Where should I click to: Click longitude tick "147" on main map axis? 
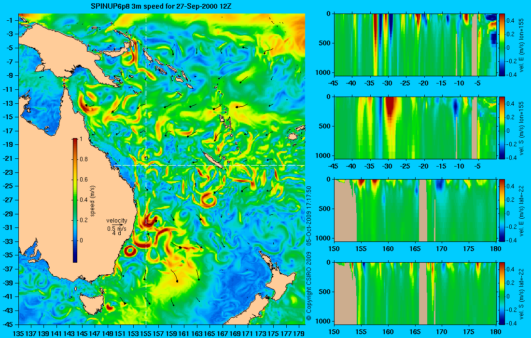click(x=95, y=334)
